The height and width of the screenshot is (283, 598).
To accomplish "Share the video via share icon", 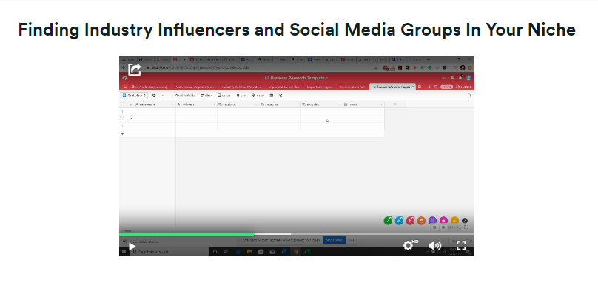I will (x=135, y=70).
